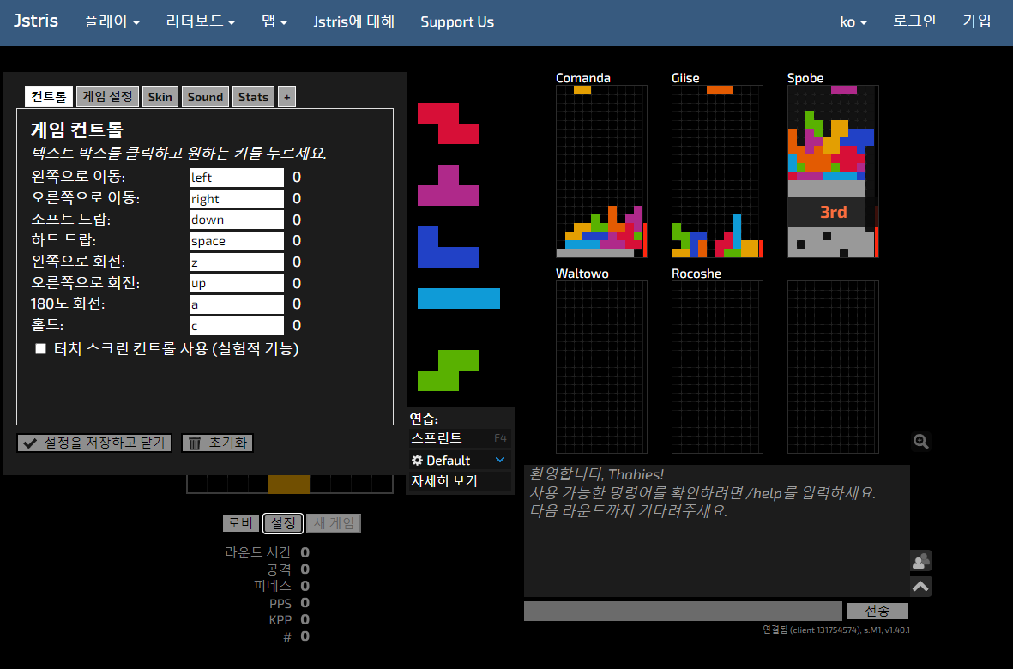The height and width of the screenshot is (669, 1013).
Task: Open the zoom magnifier icon beside player boards
Action: tap(920, 442)
